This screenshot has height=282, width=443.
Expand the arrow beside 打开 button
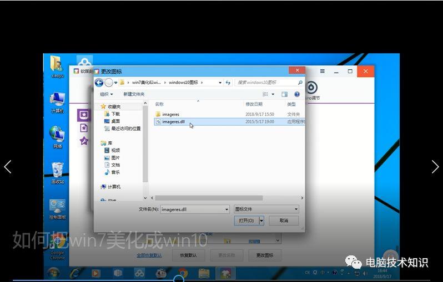coord(261,221)
